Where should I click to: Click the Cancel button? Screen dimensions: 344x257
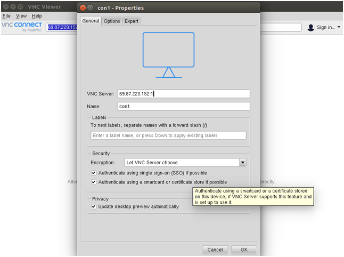215,250
